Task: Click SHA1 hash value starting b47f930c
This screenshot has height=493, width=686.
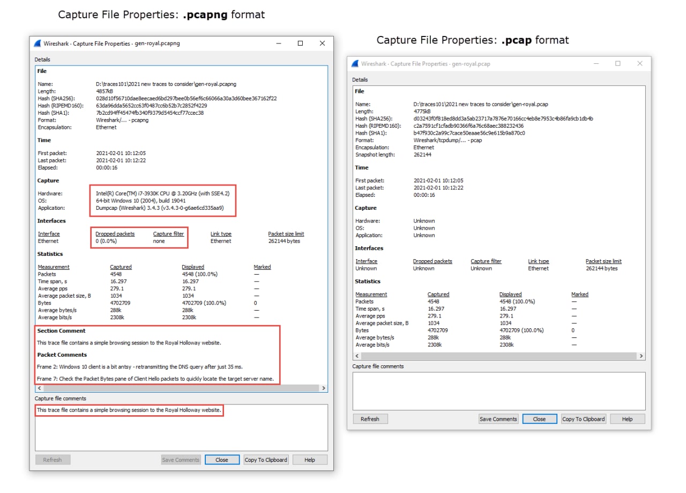Action: [x=469, y=133]
